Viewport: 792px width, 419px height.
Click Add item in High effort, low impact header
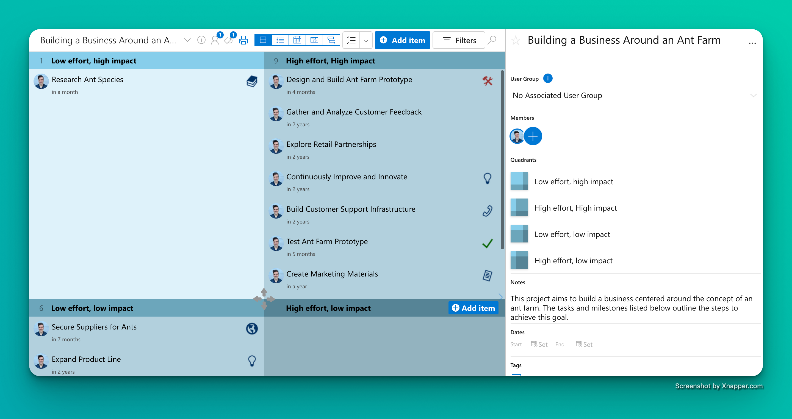[473, 308]
